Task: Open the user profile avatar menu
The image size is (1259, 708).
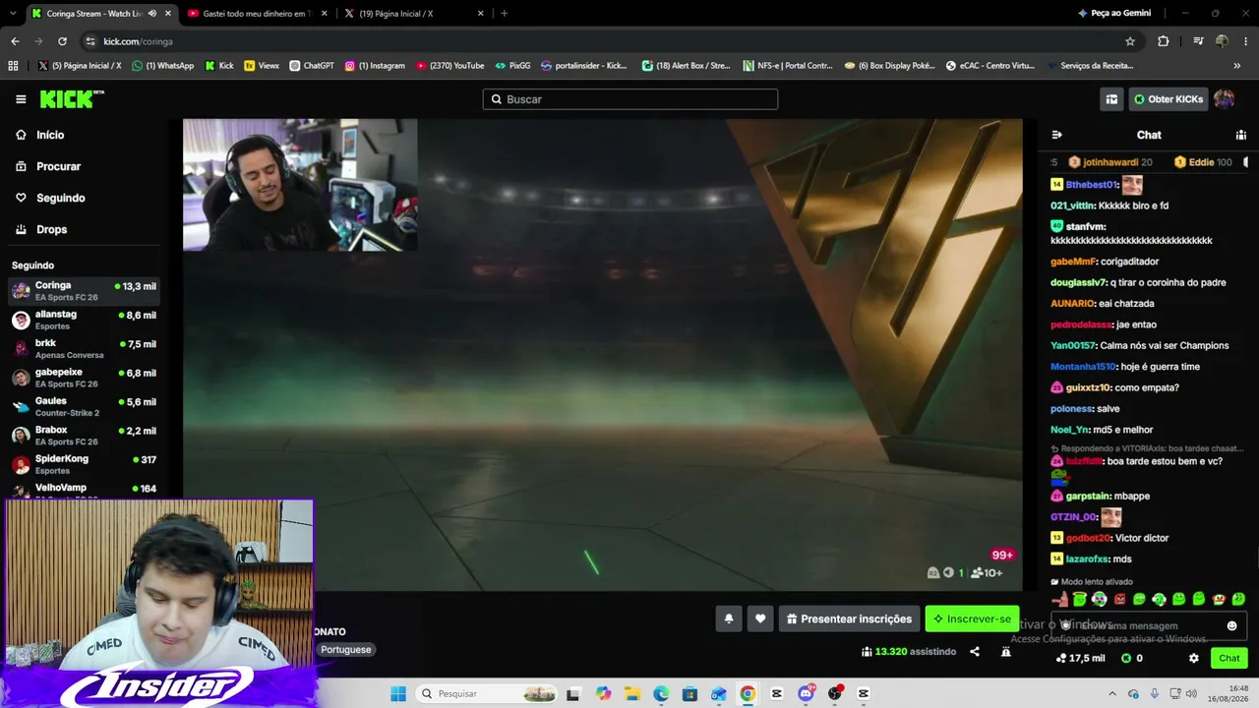Action: (1225, 99)
